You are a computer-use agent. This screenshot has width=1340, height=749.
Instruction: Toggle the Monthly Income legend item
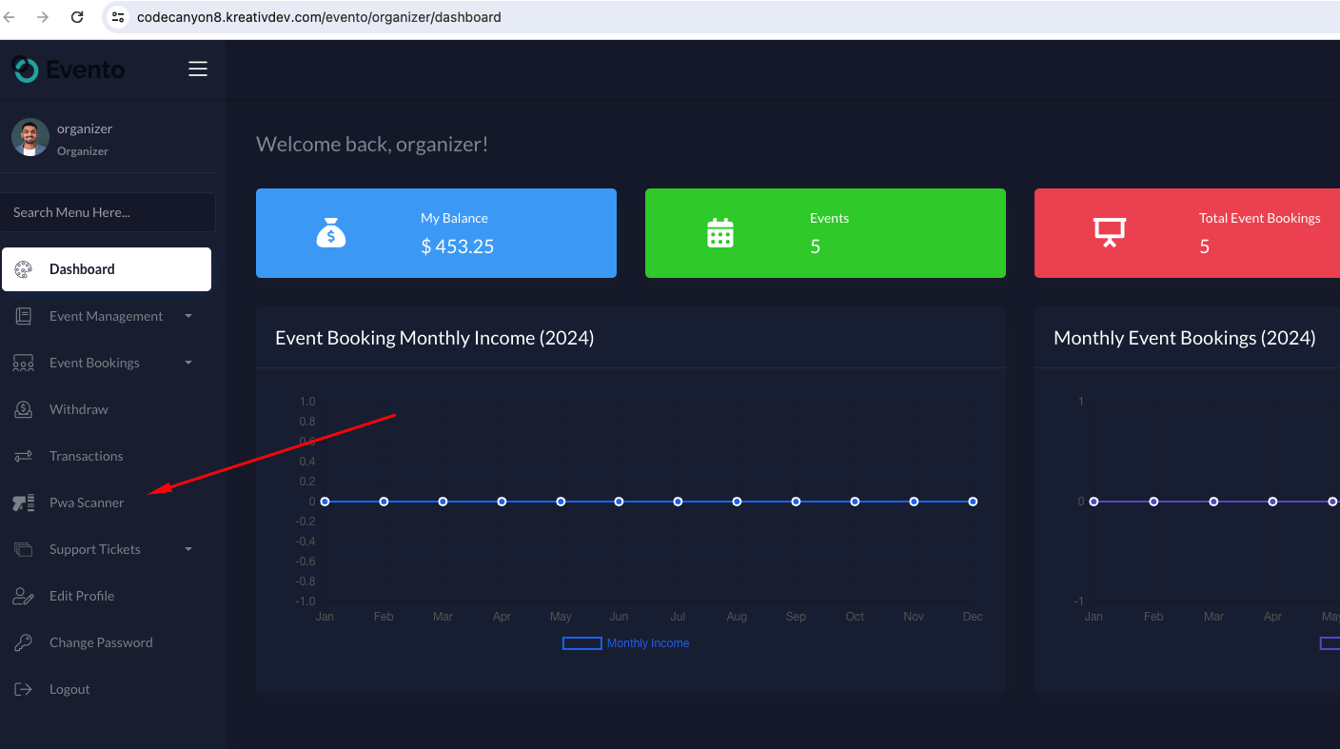[x=626, y=643]
